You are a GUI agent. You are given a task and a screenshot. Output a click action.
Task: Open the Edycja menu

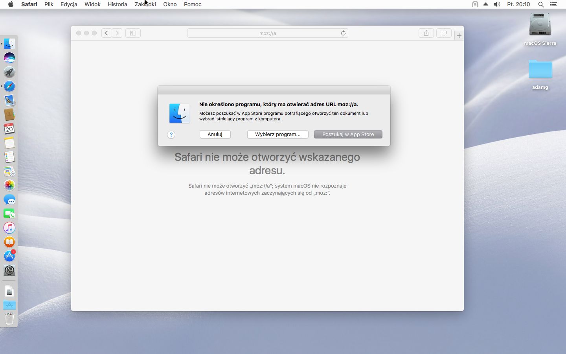(x=69, y=4)
